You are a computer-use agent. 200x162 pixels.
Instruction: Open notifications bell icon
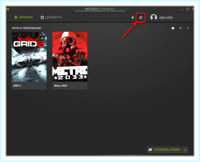[x=133, y=17]
